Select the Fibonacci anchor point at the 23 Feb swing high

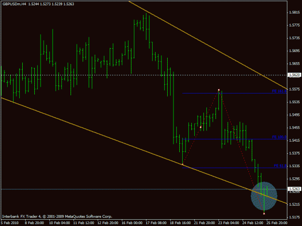tap(219, 90)
